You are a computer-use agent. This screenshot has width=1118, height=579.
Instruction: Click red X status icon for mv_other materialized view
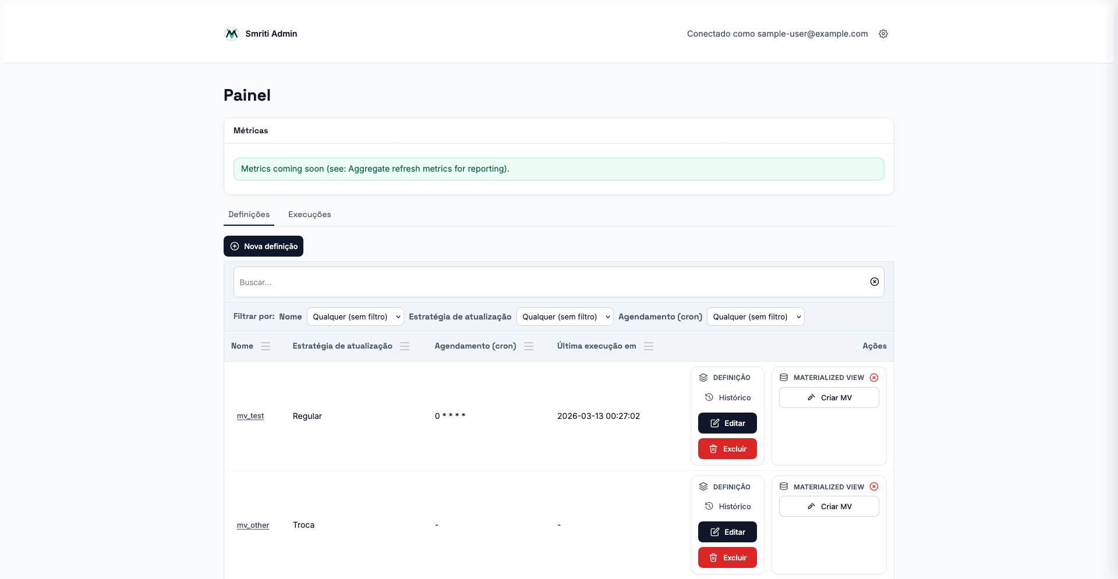[x=874, y=486]
